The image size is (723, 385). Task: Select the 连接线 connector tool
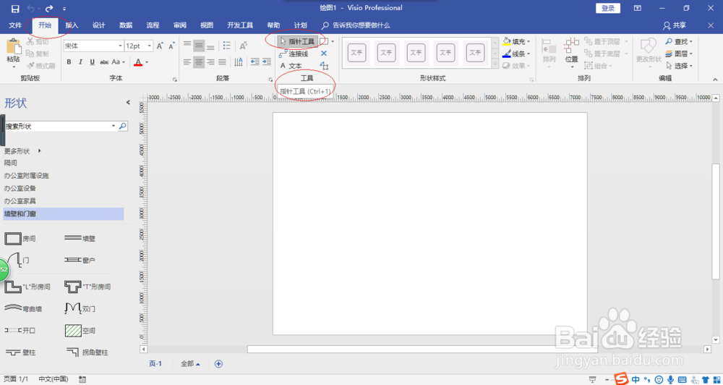click(x=294, y=54)
